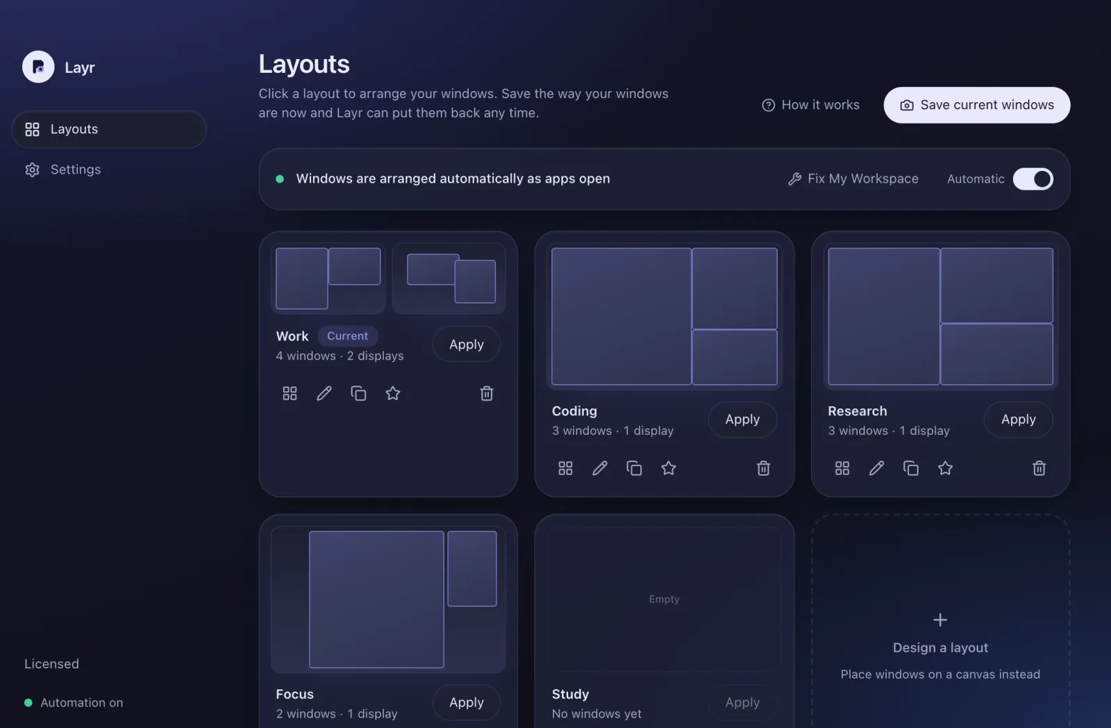The image size is (1111, 728).
Task: Click the grid icon on Research card
Action: pos(842,468)
